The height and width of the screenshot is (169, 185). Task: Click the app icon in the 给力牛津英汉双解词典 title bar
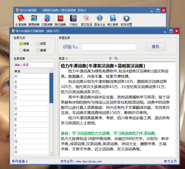coord(13,31)
